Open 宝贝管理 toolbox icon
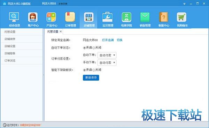The height and width of the screenshot is (128, 209). coord(107,17)
